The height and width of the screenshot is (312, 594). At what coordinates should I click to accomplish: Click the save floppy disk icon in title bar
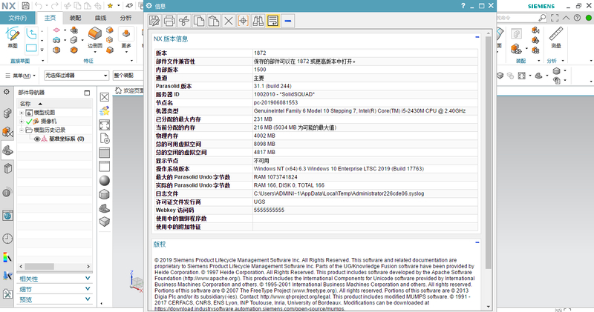(27, 5)
